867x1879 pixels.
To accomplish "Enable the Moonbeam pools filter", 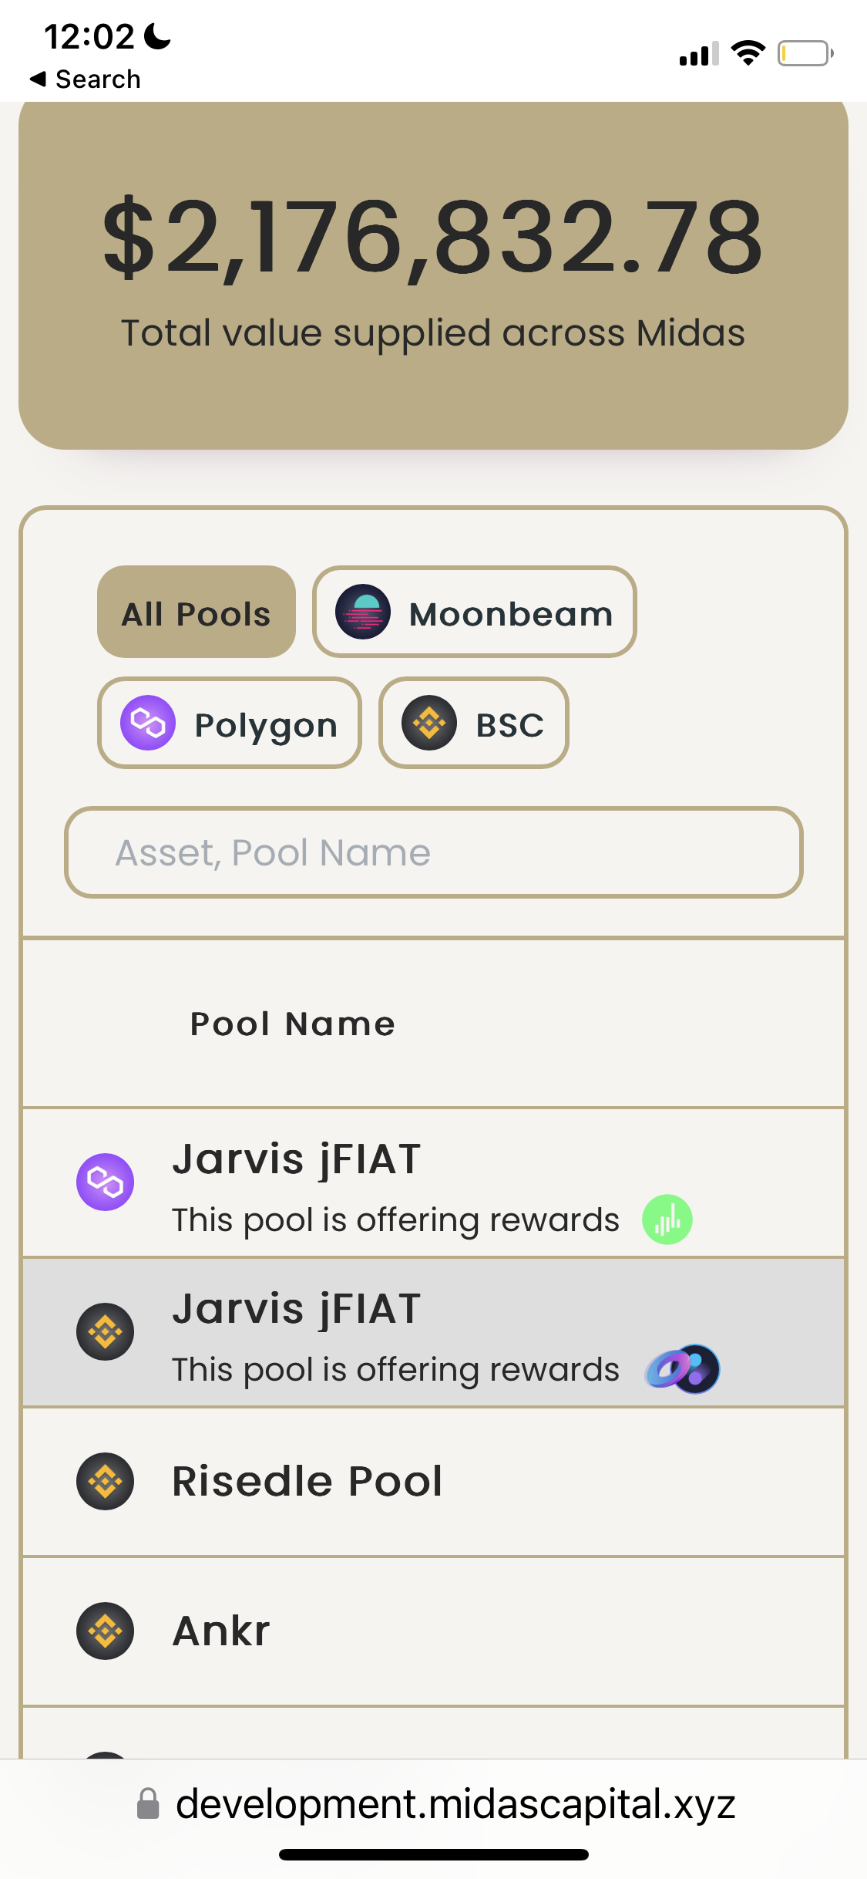I will pyautogui.click(x=474, y=612).
